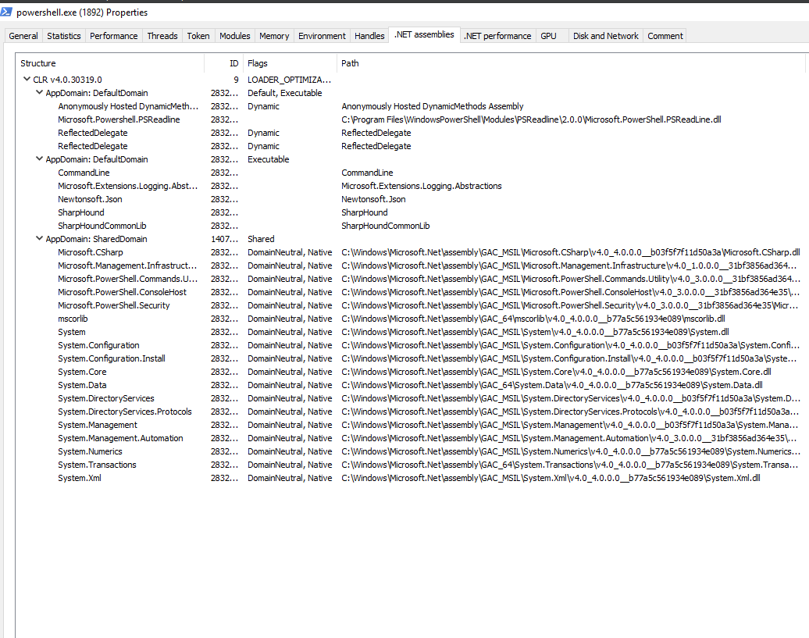809x638 pixels.
Task: Switch to the Modules tab
Action: [234, 35]
